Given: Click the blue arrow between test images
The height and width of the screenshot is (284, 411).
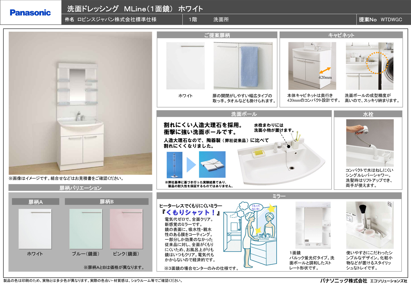Looking at the screenshot, I should pyautogui.click(x=191, y=165).
